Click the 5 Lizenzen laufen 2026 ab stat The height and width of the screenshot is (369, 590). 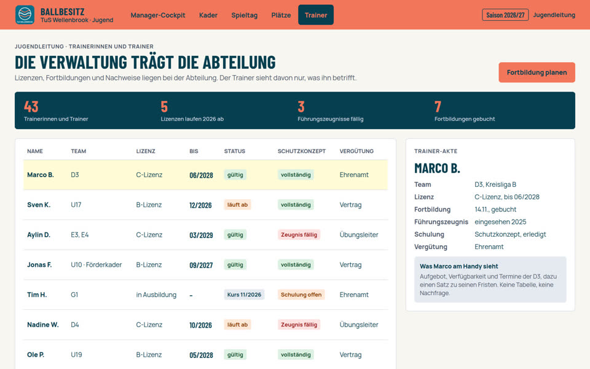[192, 111]
